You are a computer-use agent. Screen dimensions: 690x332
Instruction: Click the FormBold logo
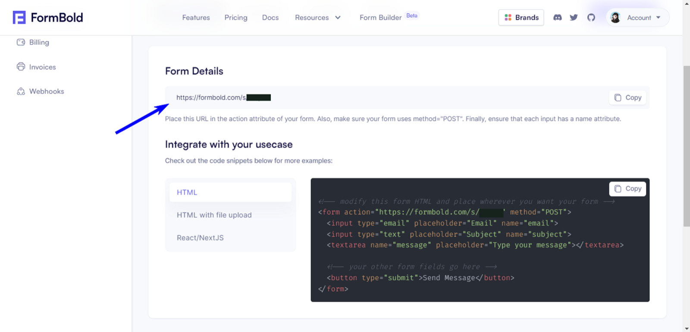click(x=48, y=18)
